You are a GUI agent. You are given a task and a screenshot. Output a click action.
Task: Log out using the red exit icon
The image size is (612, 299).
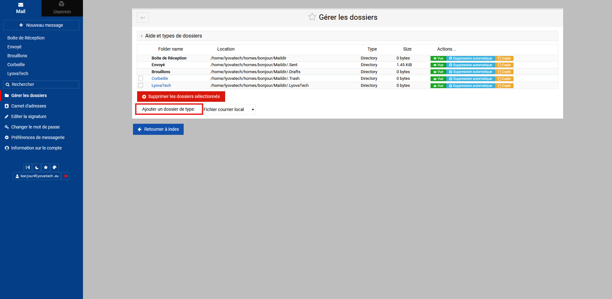click(66, 176)
